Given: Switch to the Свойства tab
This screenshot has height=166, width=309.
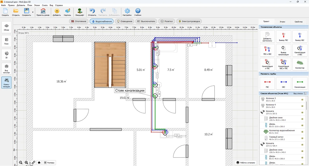Looking at the screenshot, I should coord(298,22).
